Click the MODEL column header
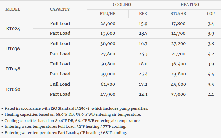The image size is (221, 138). [13, 9]
